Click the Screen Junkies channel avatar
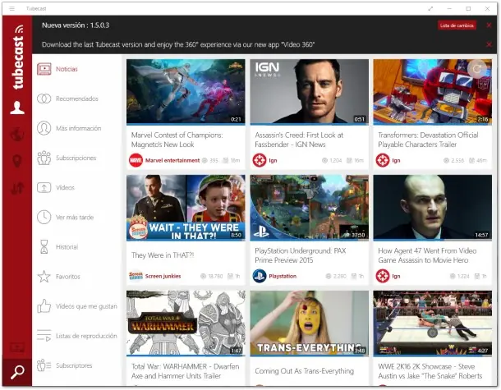Viewport: 501px width, 390px height. click(136, 276)
